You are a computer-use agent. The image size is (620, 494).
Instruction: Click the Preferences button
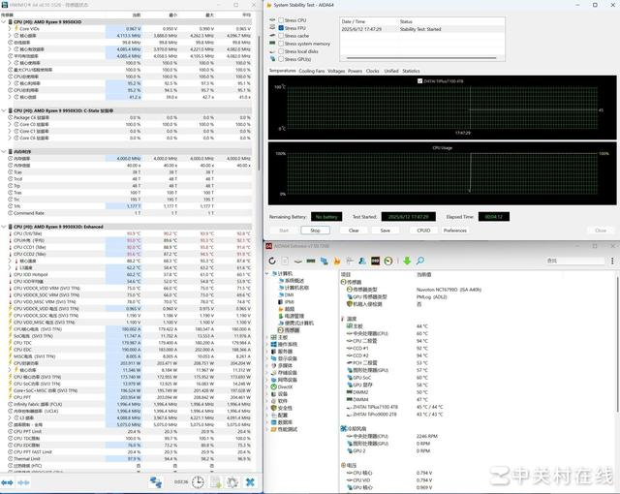454,231
